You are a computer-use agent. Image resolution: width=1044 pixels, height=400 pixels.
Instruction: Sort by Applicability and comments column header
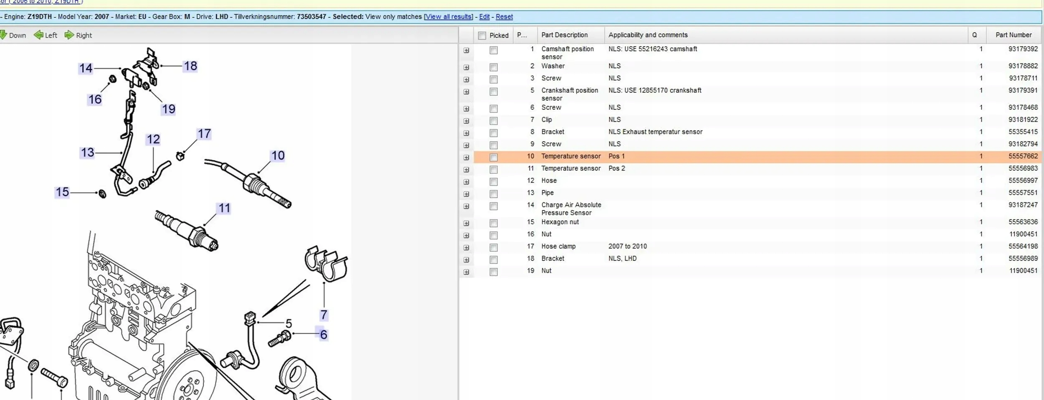pos(786,35)
